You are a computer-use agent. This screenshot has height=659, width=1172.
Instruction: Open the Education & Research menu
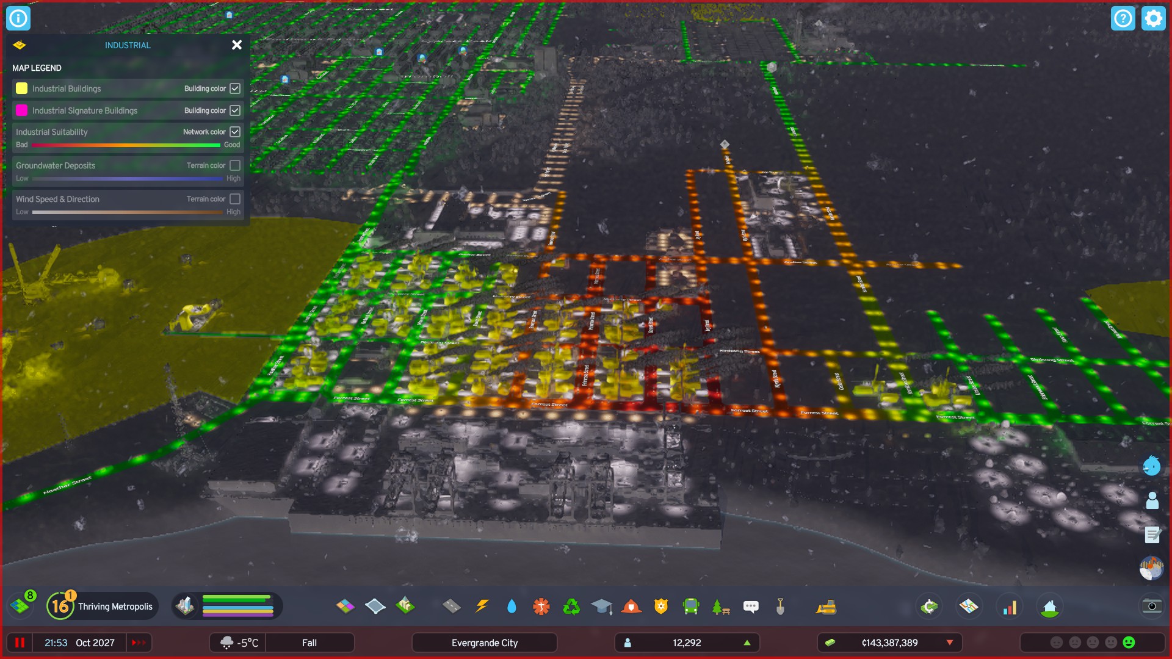(601, 606)
